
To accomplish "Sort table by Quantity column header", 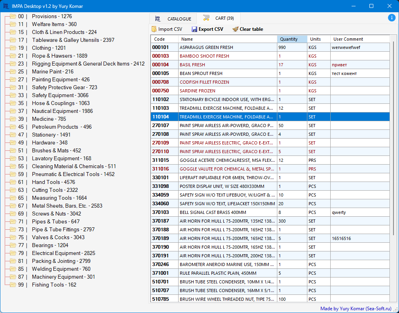I will (292, 39).
